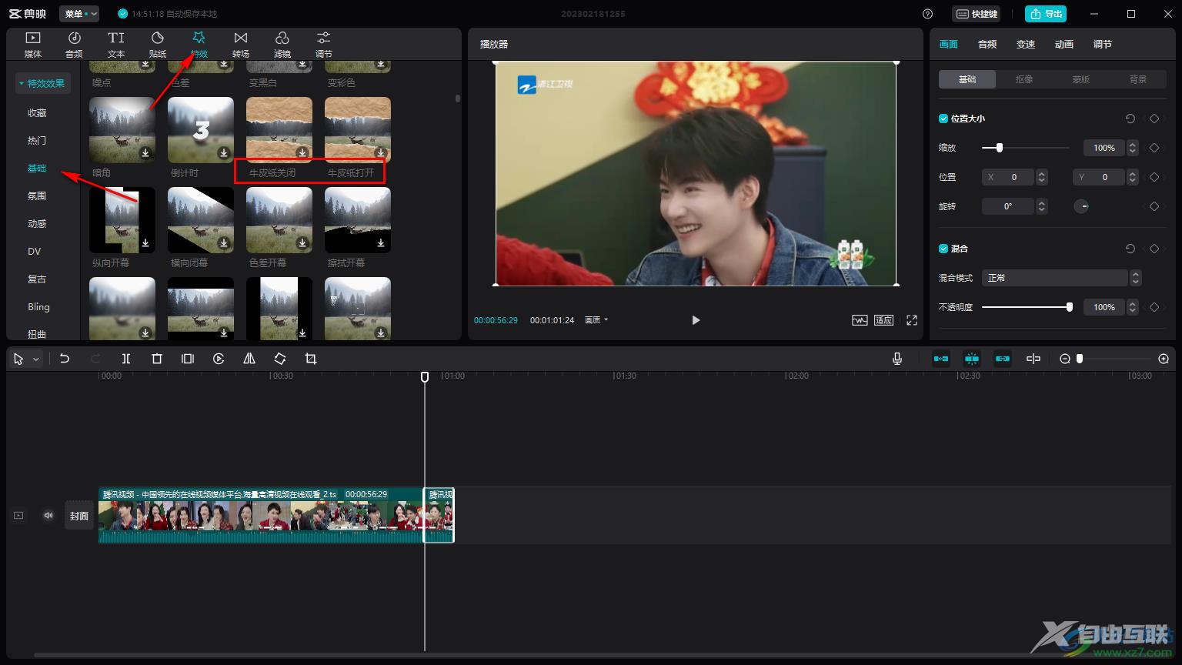This screenshot has height=665, width=1182.
Task: Select the 收藏 favorites category
Action: [37, 112]
